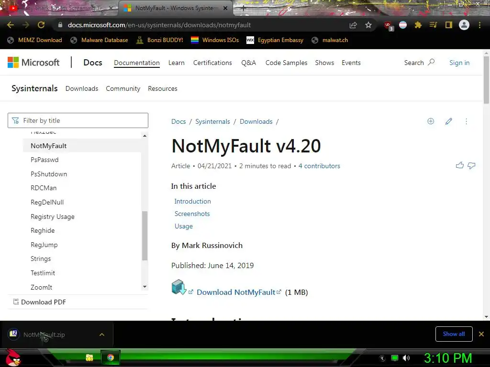Screen dimensions: 490x367
Task: Open the Events menu item
Action: coord(351,63)
